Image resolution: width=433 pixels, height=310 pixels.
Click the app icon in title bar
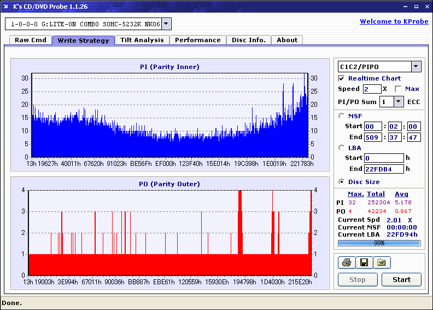tap(6, 6)
